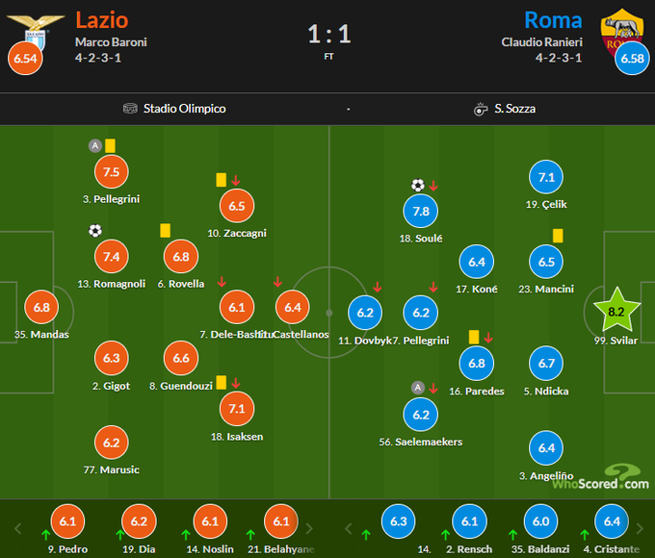The width and height of the screenshot is (655, 558).
Task: Click the substitution arrow above Zaccagni
Action: [x=236, y=180]
